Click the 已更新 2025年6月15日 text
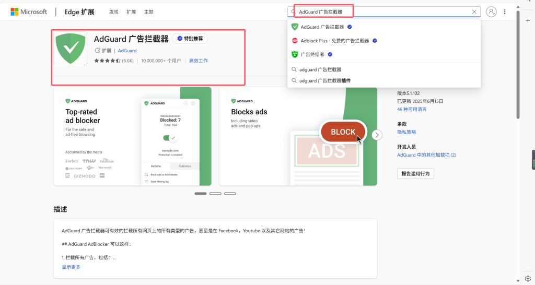The image size is (535, 285). (x=421, y=101)
